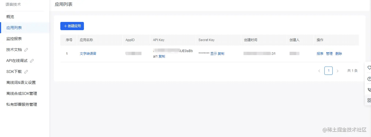Go to previous page arrow in pagination

pyautogui.click(x=319, y=71)
